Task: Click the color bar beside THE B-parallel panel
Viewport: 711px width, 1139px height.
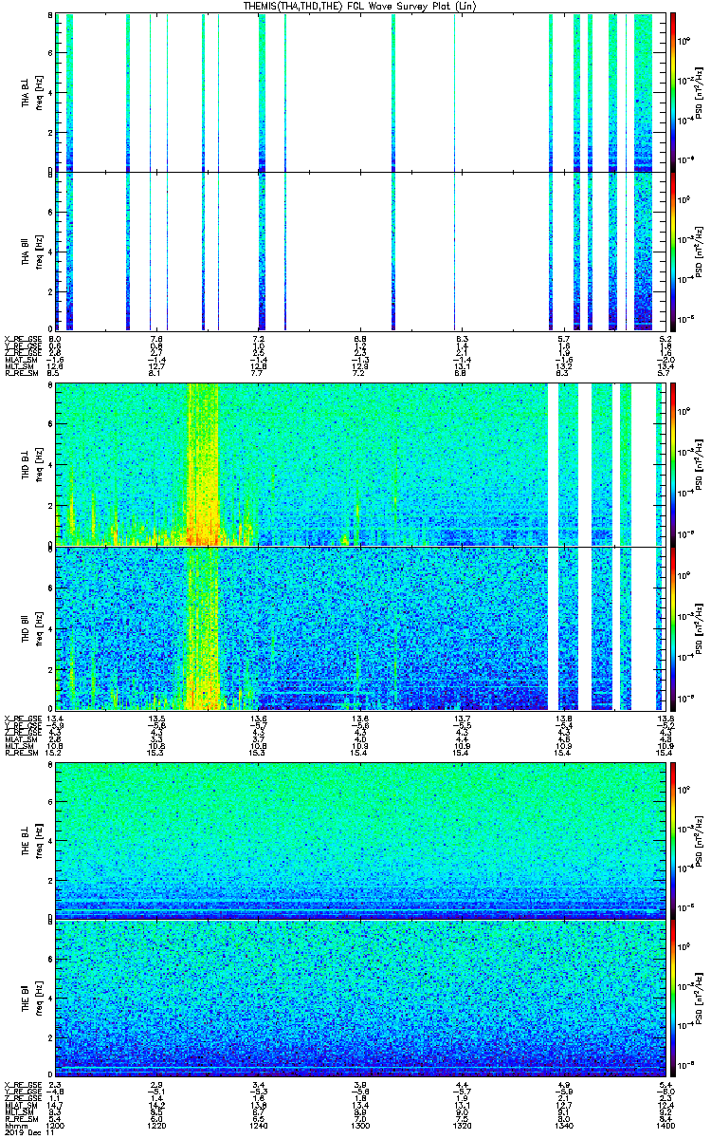Action: (673, 999)
